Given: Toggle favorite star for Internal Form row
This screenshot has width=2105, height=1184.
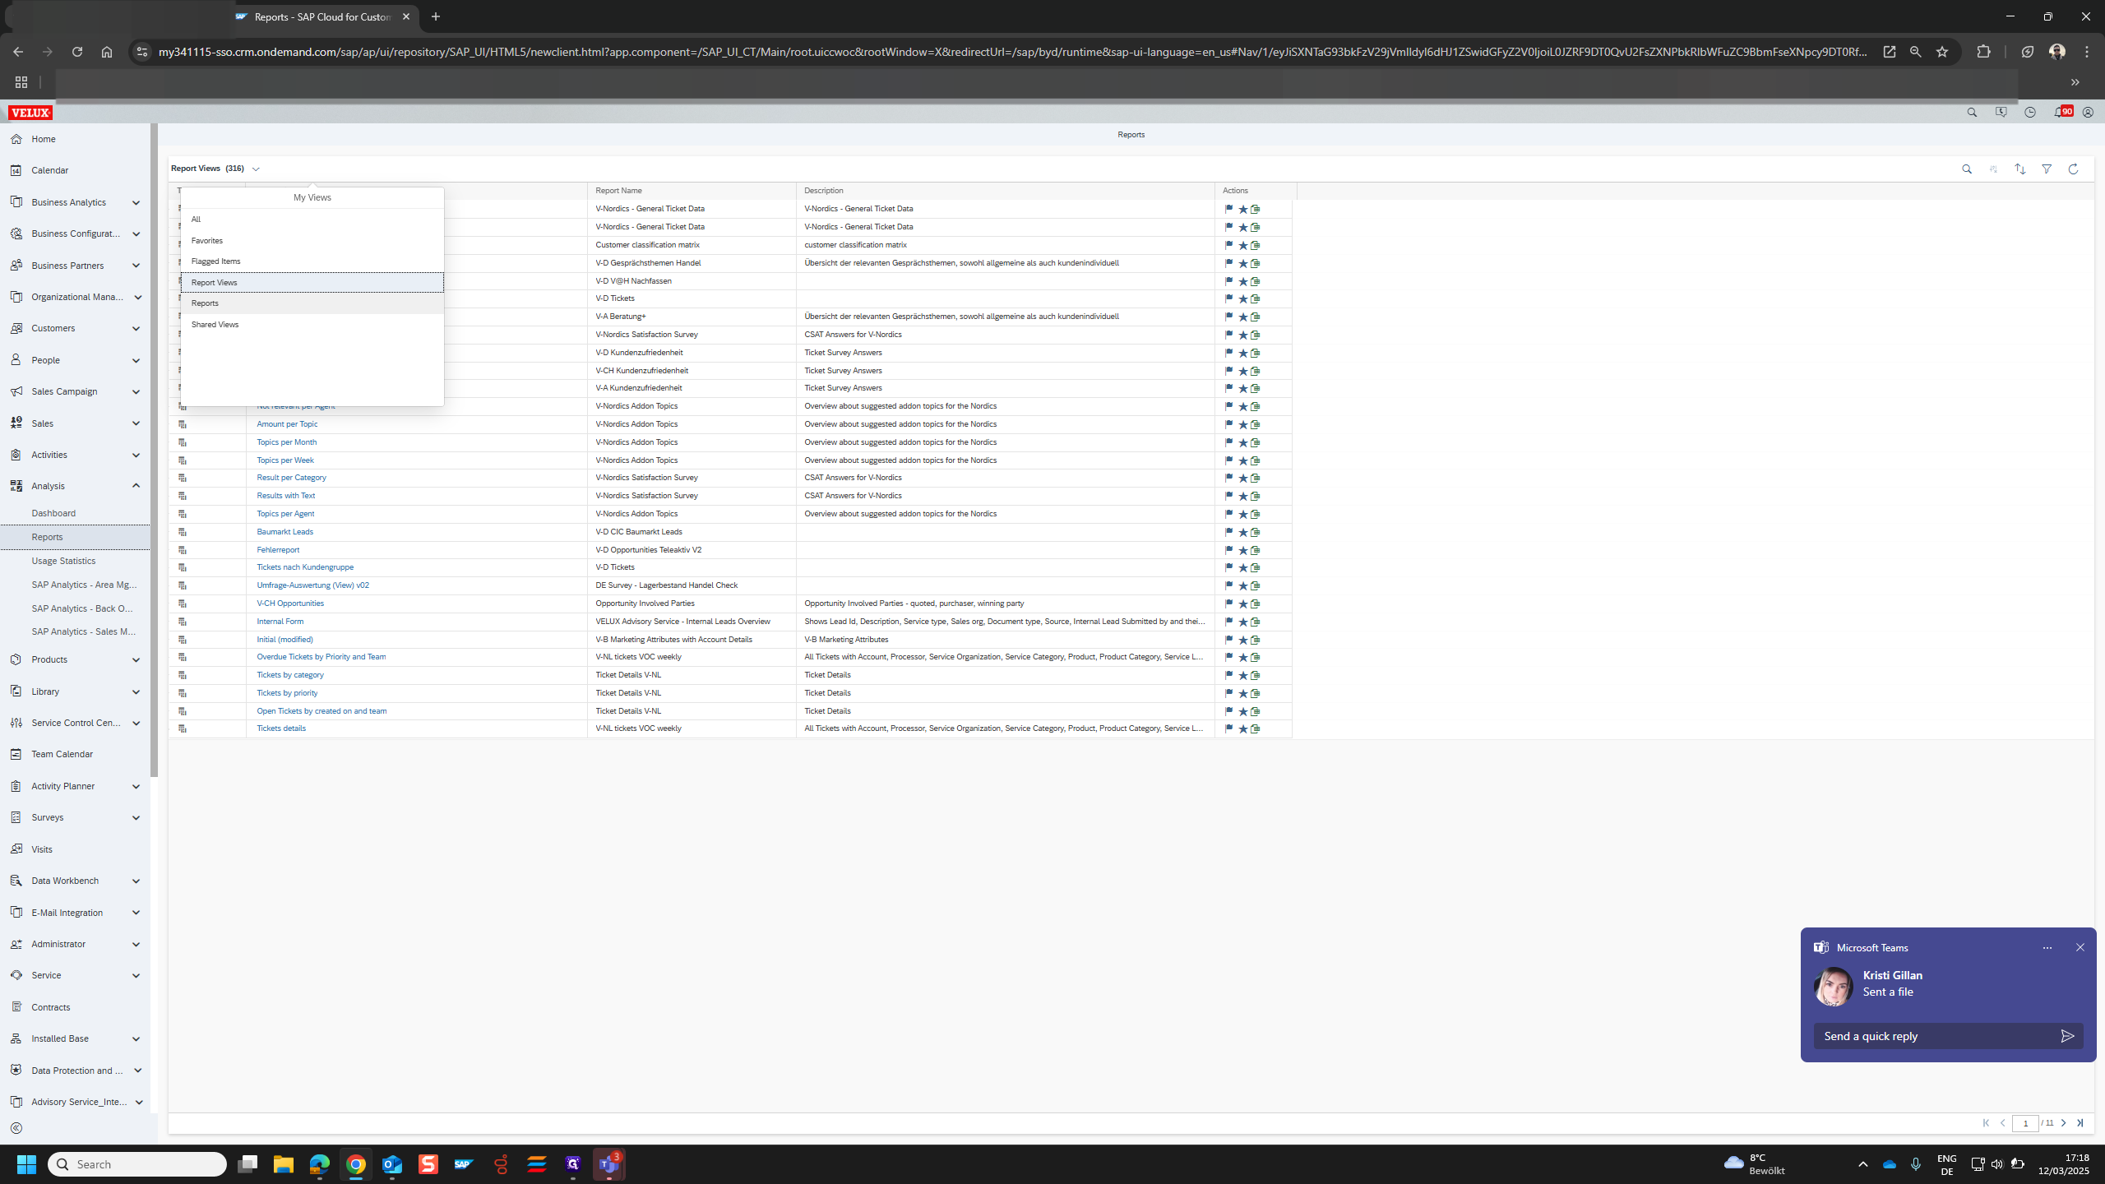Looking at the screenshot, I should click(x=1242, y=622).
